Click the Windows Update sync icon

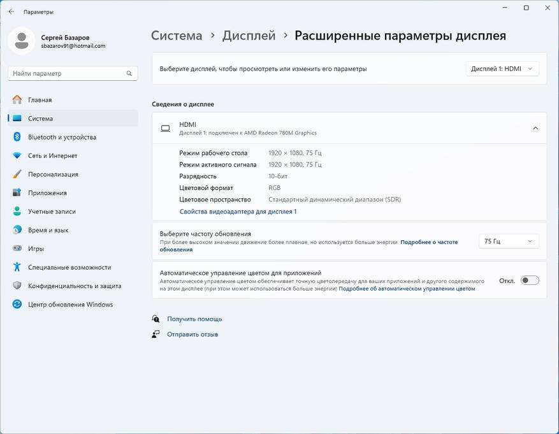pyautogui.click(x=17, y=304)
